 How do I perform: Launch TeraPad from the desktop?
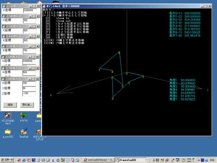coord(24,131)
